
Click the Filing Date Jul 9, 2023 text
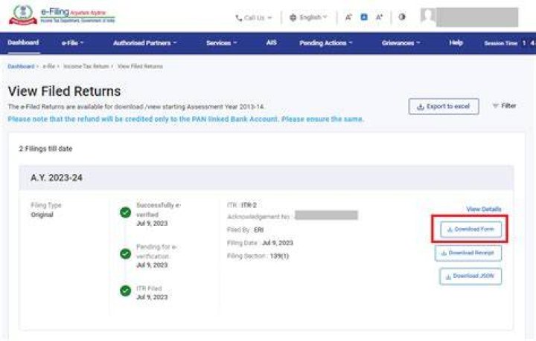260,243
